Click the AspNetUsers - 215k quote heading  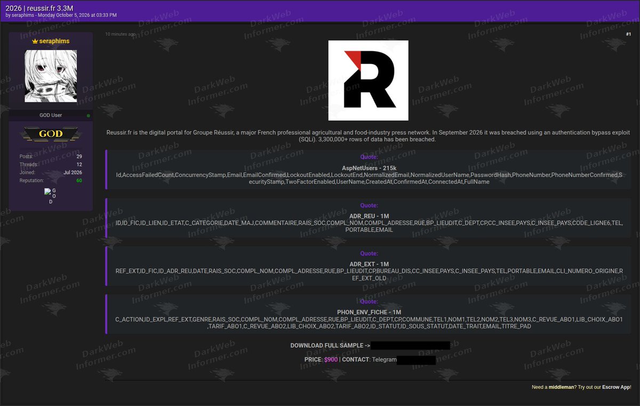[x=369, y=168]
